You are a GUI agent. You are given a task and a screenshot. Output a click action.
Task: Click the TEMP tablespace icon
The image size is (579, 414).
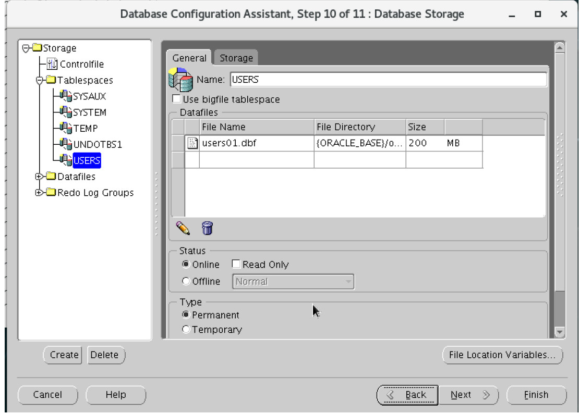pyautogui.click(x=65, y=128)
